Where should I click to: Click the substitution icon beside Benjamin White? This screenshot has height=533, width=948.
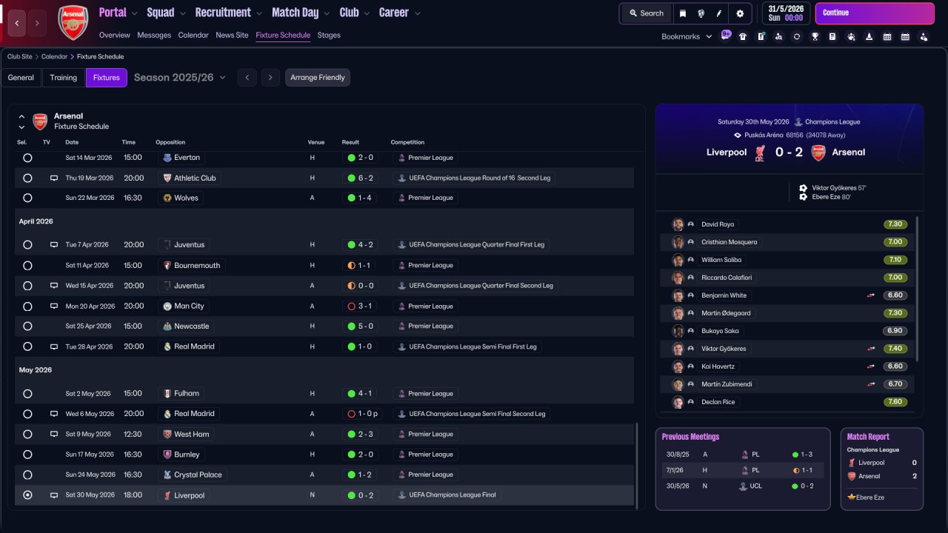pyautogui.click(x=871, y=295)
